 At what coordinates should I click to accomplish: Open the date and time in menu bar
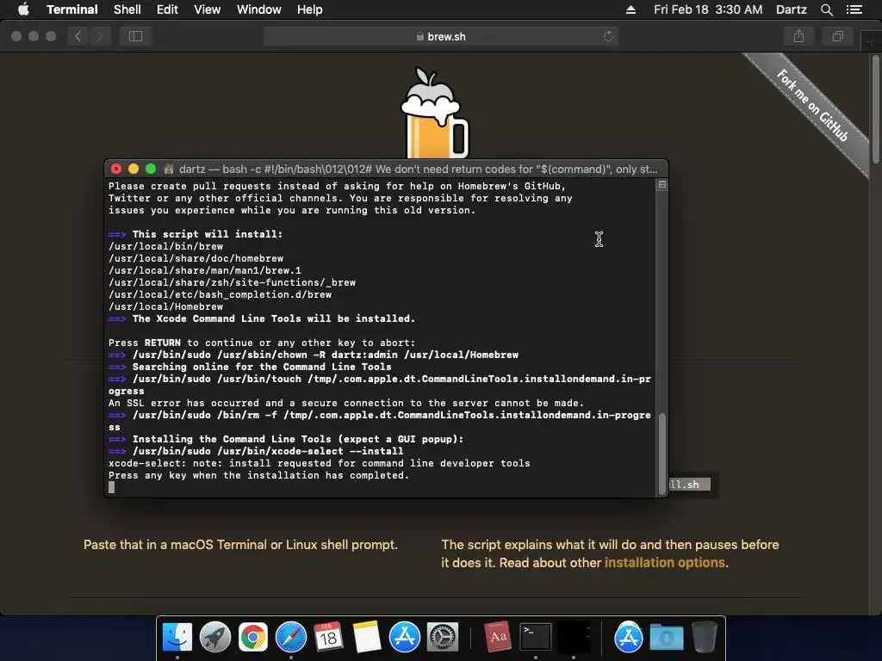(708, 9)
